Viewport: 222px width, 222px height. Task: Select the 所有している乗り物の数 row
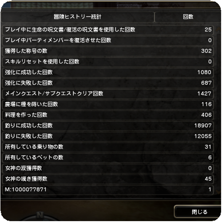coord(108,147)
